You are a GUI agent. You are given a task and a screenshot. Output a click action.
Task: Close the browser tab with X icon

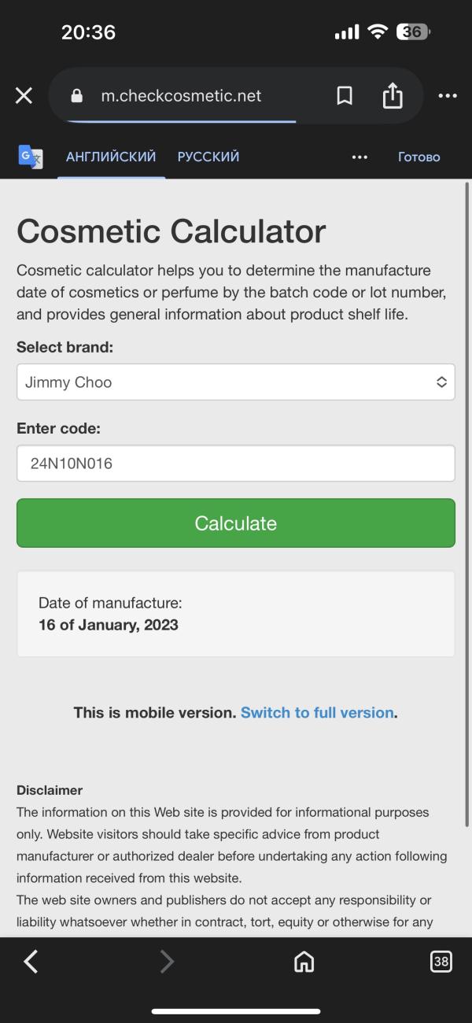click(x=24, y=96)
